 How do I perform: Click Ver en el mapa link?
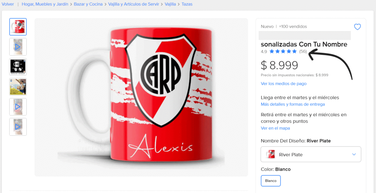pyautogui.click(x=275, y=128)
